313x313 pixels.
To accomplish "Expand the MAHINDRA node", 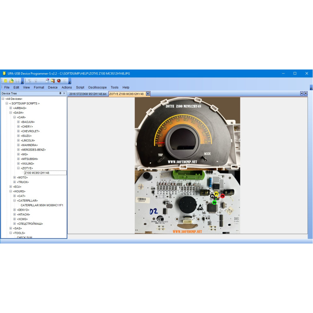I will 18,145.
